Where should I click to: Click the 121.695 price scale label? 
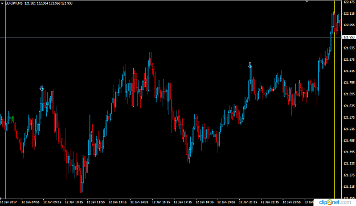click(349, 94)
